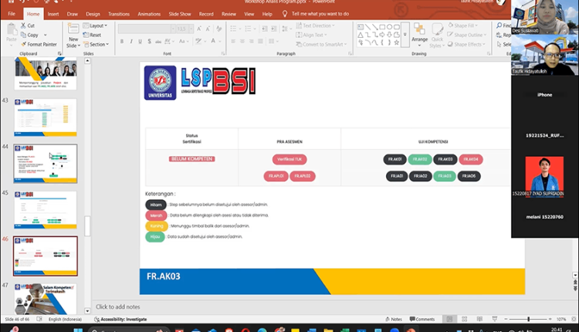Decrease the list indent level
This screenshot has width=579, height=332.
[x=264, y=29]
